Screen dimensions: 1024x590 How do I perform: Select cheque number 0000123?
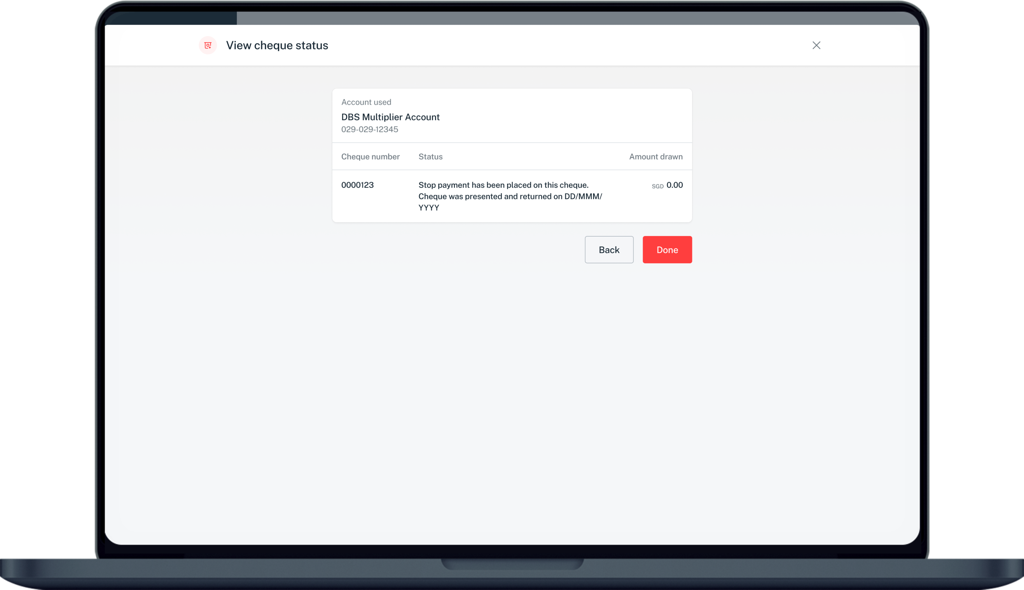pyautogui.click(x=357, y=185)
